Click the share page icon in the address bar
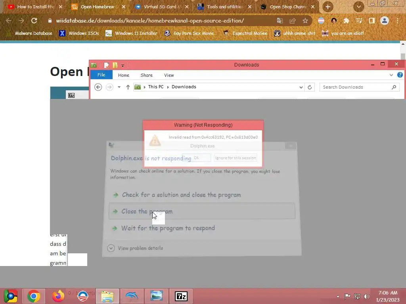This screenshot has height=304, width=406. coord(293,21)
